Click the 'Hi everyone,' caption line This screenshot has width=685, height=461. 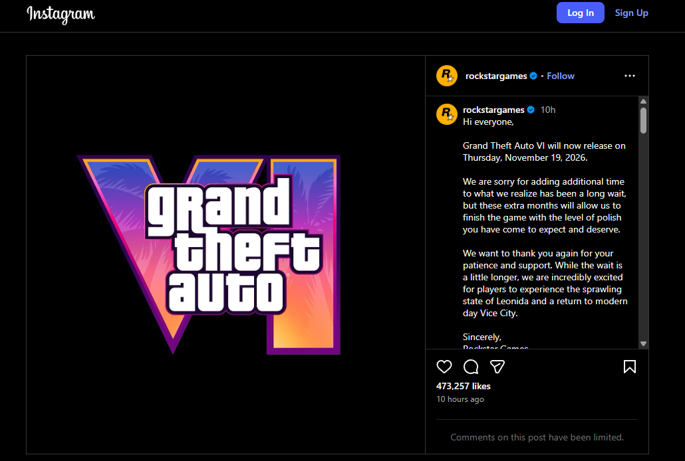(488, 122)
